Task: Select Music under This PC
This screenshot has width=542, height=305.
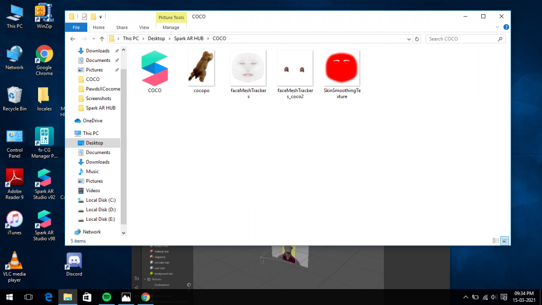Action: point(92,172)
